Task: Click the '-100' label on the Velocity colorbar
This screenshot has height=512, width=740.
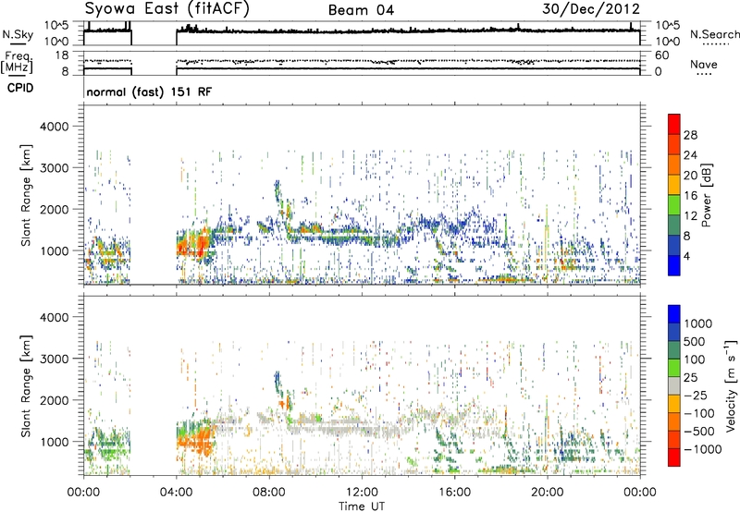Action: tap(699, 413)
